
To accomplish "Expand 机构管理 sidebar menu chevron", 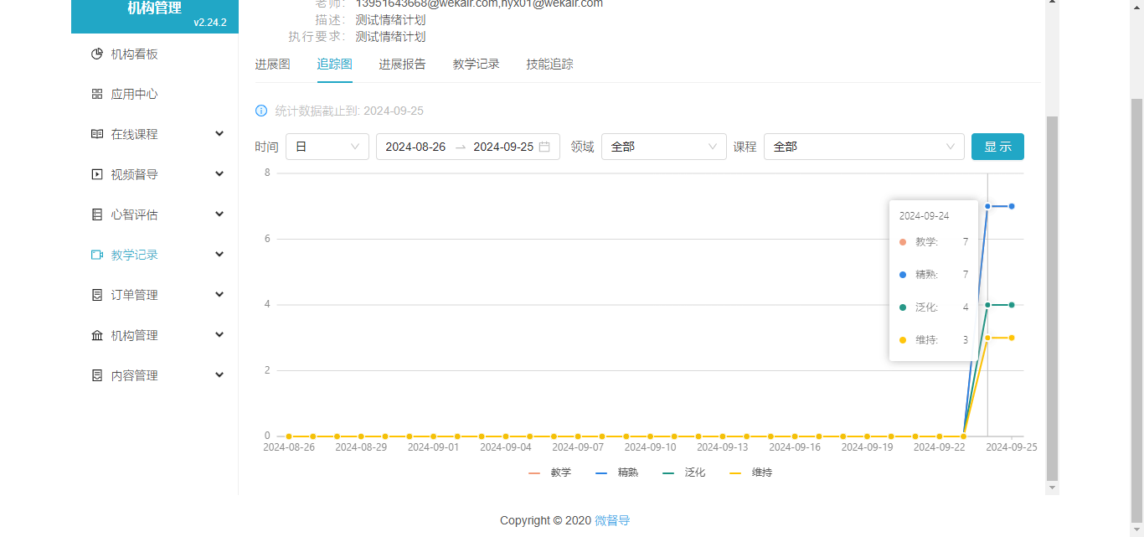I will (x=219, y=335).
